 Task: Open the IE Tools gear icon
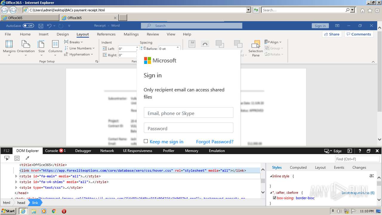point(377,10)
